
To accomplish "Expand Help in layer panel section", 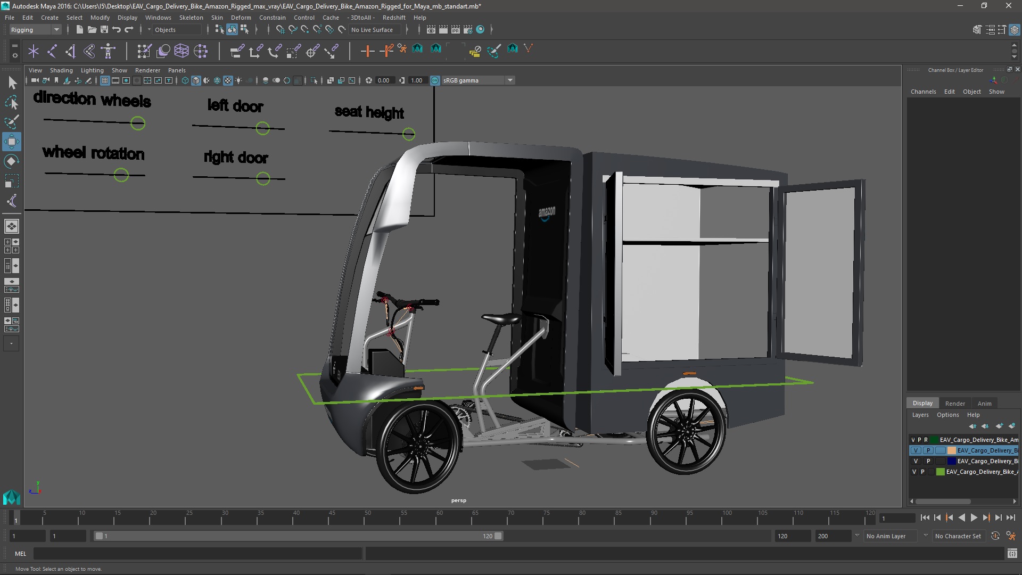I will pos(974,414).
